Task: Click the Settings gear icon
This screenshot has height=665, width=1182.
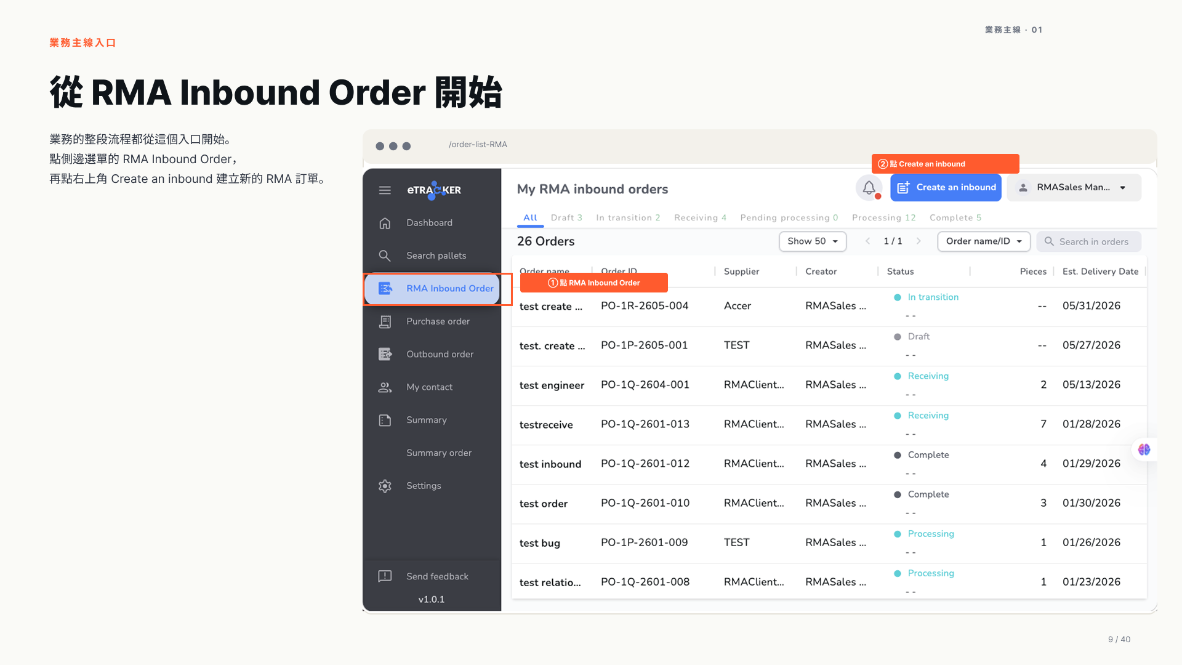Action: pos(385,486)
